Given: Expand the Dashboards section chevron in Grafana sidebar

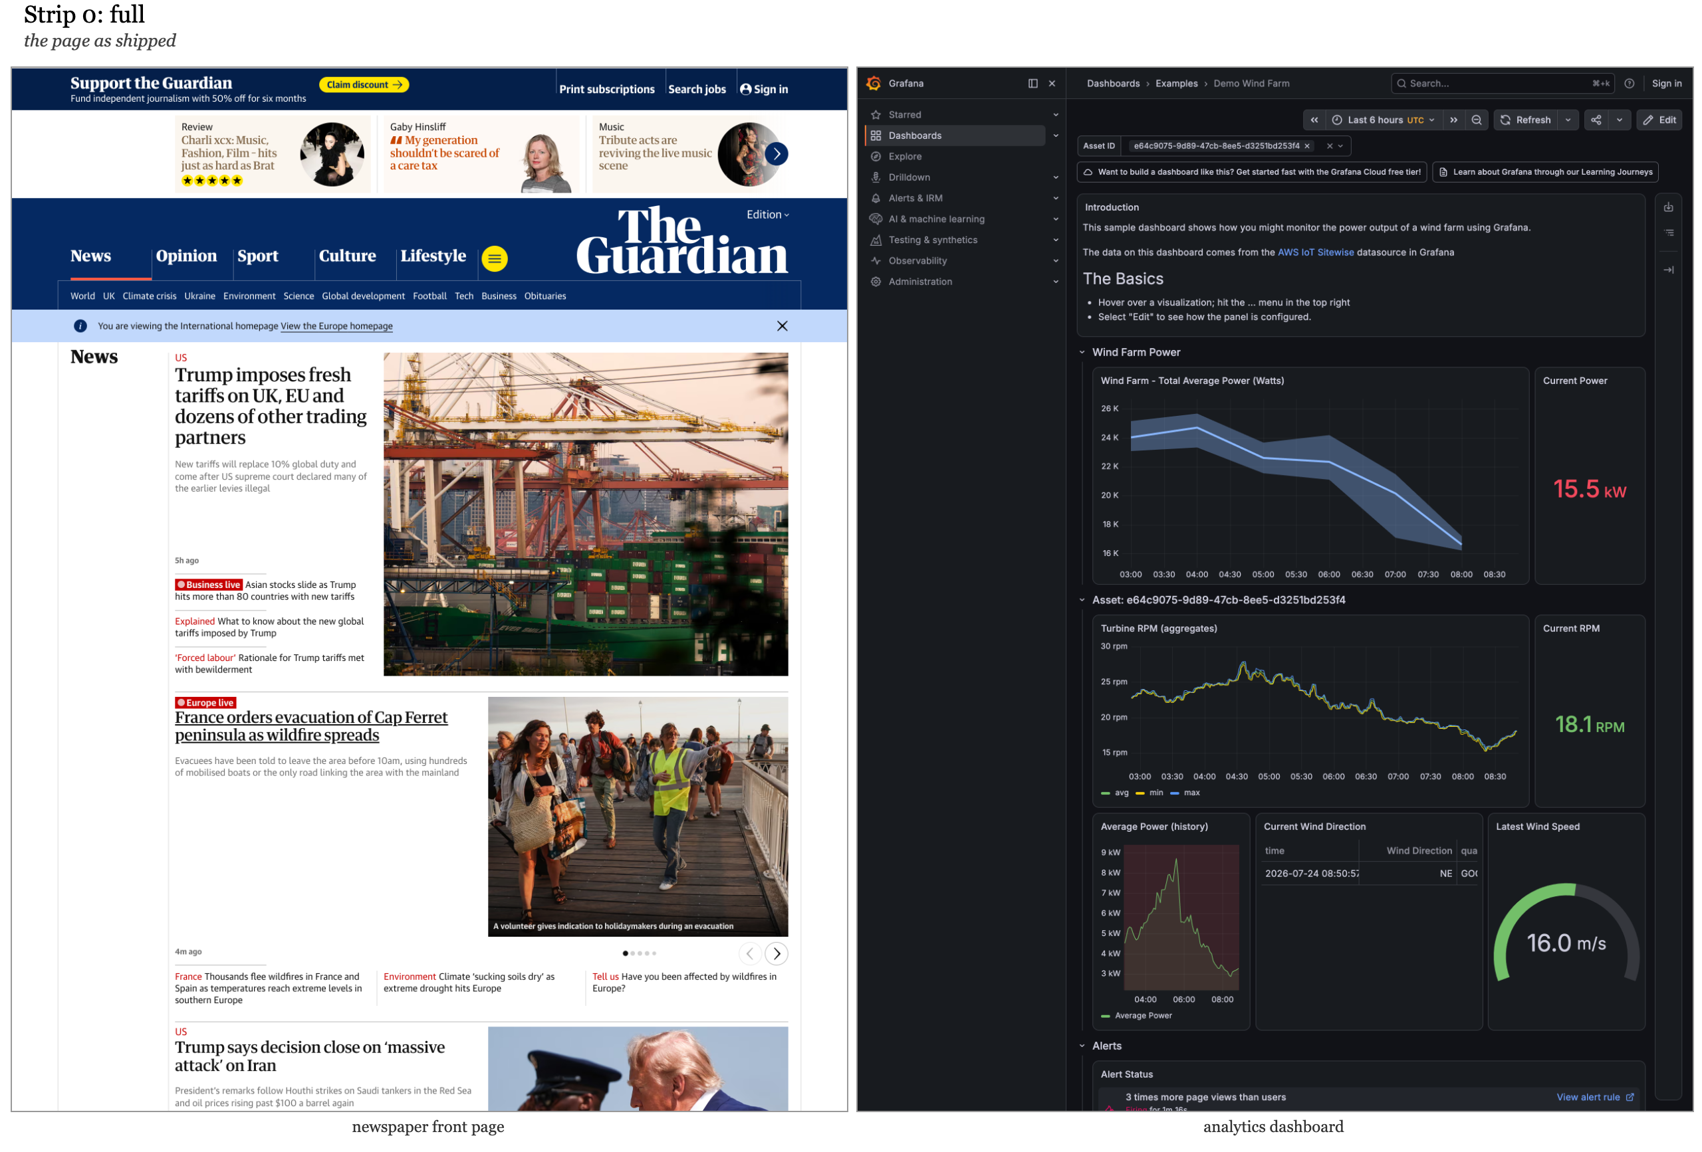Looking at the screenshot, I should 1055,136.
